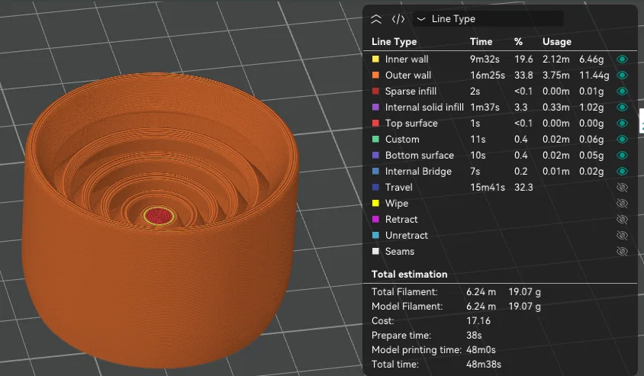Viewport: 644px width, 376px height.
Task: Select the Top surface row label
Action: pos(411,123)
